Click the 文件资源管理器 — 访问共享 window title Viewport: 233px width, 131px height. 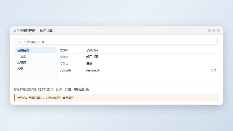(x=33, y=31)
